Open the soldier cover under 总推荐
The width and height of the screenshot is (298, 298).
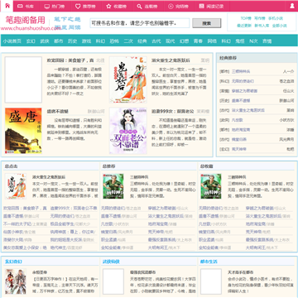tap(113, 186)
